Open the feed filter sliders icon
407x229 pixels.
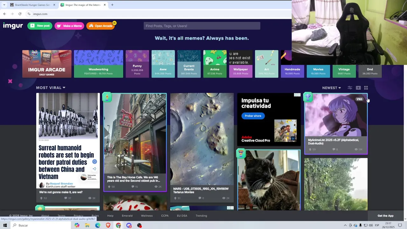pos(350,88)
